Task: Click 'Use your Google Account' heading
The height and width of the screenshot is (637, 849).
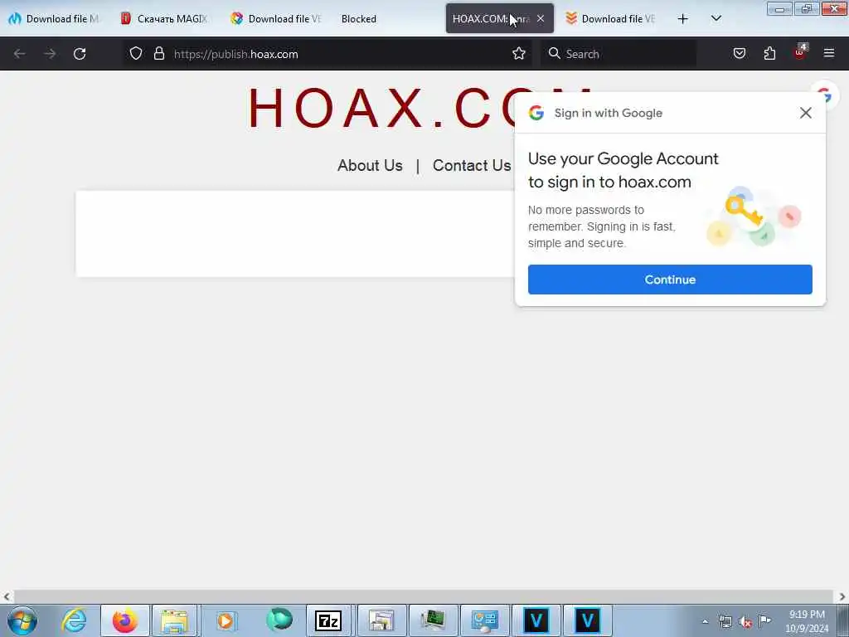Action: click(x=623, y=170)
